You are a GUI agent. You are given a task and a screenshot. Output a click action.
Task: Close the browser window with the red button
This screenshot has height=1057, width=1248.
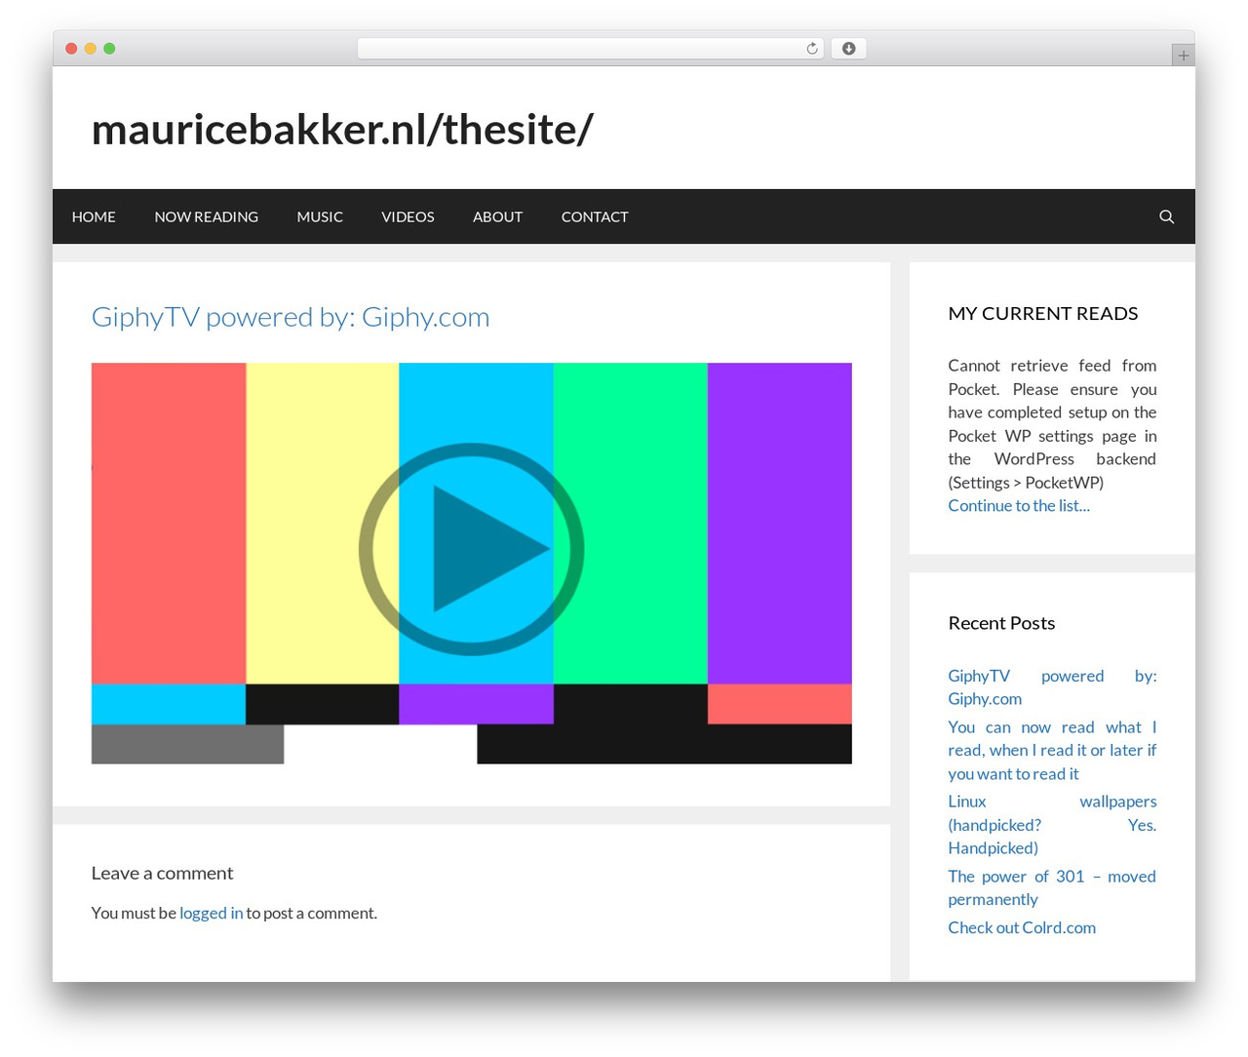[71, 49]
